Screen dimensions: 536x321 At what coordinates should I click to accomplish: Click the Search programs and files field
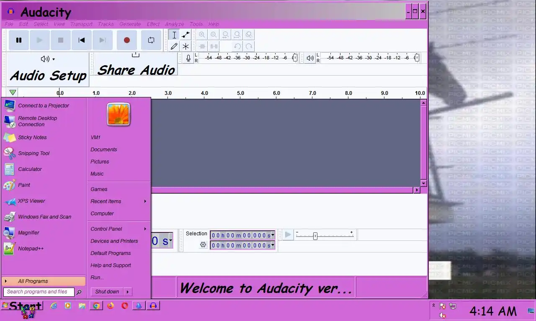pyautogui.click(x=39, y=292)
